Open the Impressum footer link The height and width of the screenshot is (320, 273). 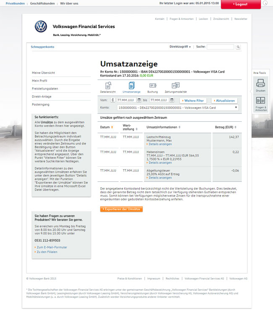tap(154, 278)
